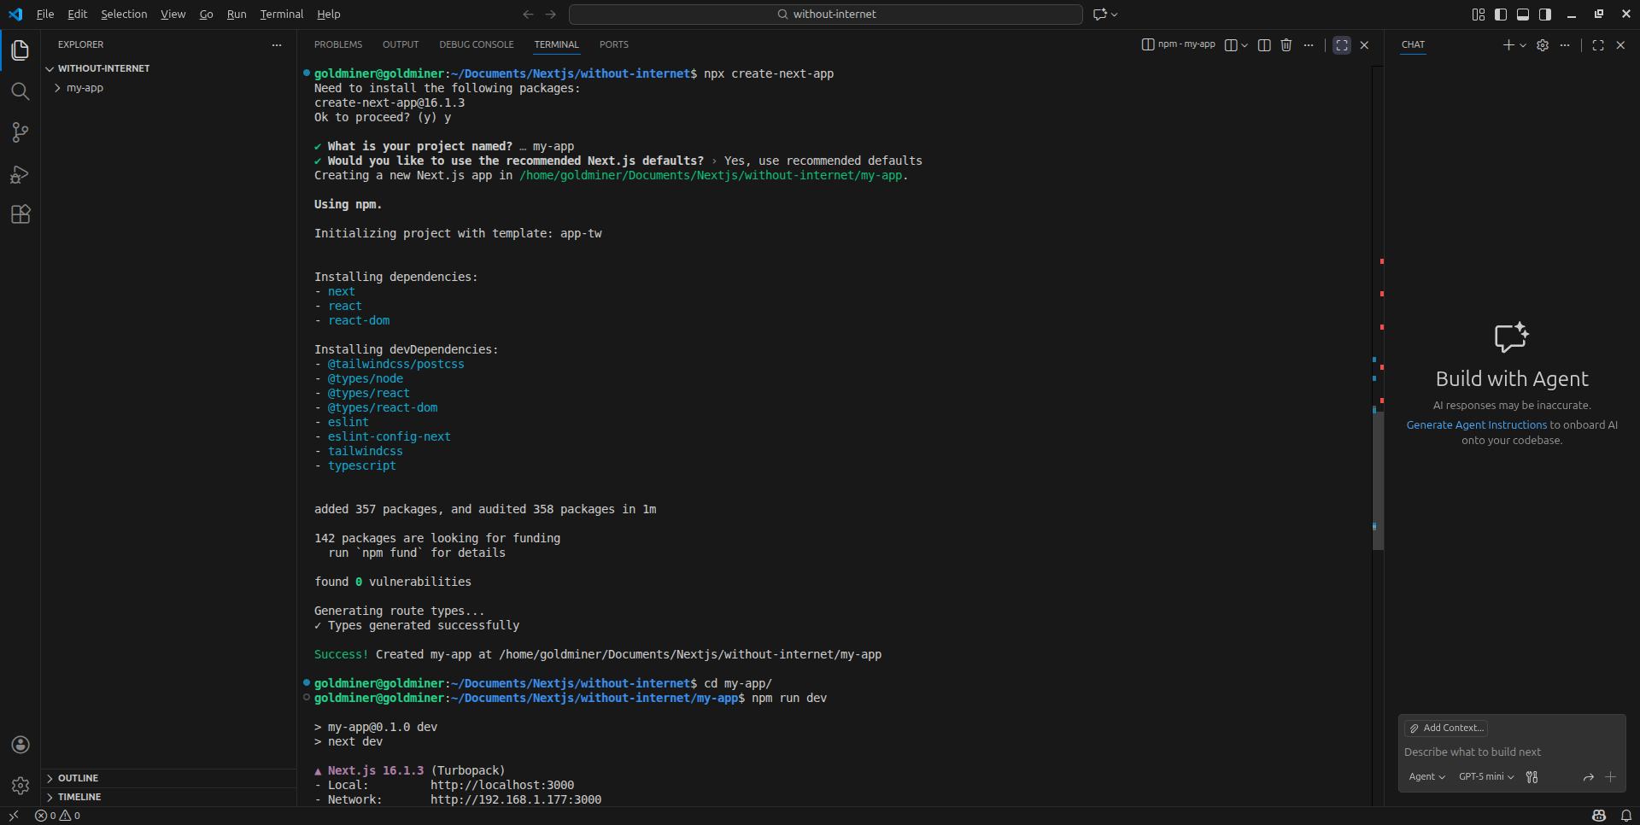
Task: Expand the my-app folder
Action: [85, 88]
